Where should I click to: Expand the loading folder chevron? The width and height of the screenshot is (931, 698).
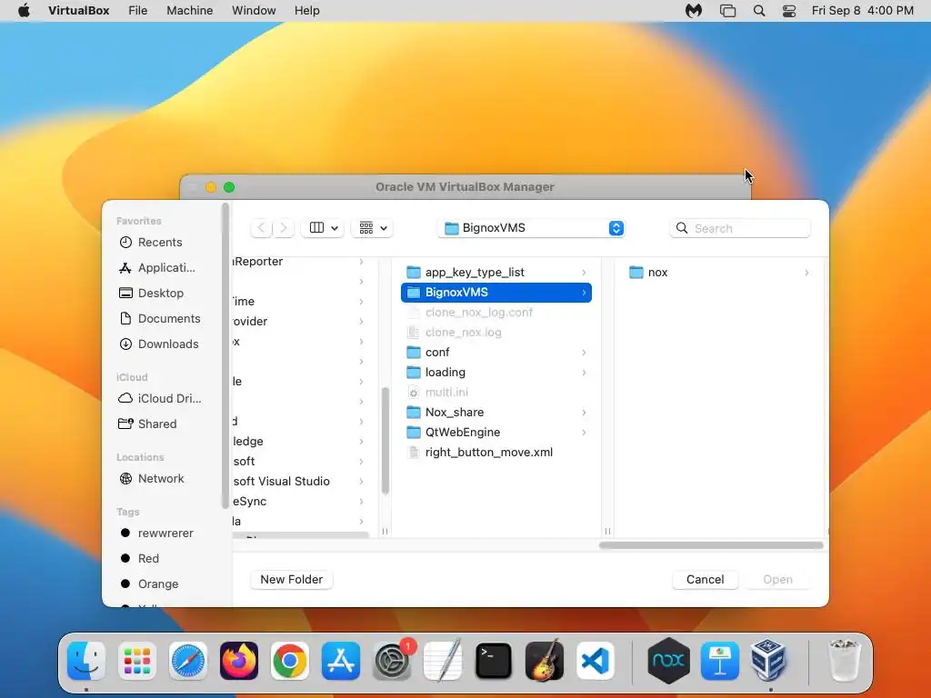pos(585,373)
